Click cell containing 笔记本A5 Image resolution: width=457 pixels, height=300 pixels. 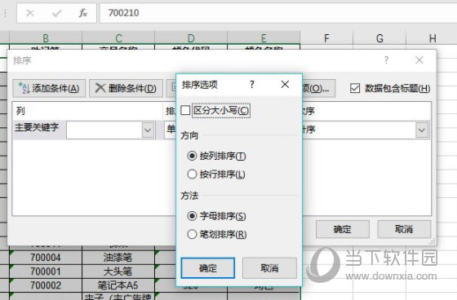pyautogui.click(x=118, y=285)
